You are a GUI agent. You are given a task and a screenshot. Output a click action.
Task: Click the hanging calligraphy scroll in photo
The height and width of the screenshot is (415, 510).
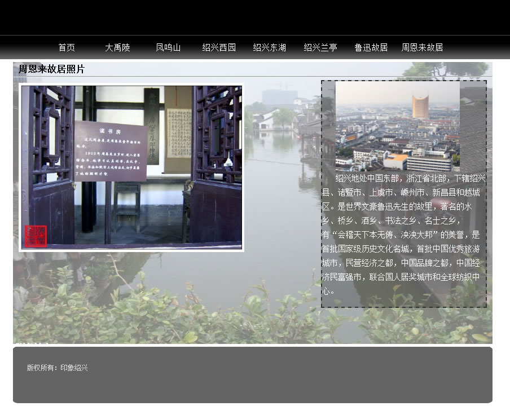(178, 133)
